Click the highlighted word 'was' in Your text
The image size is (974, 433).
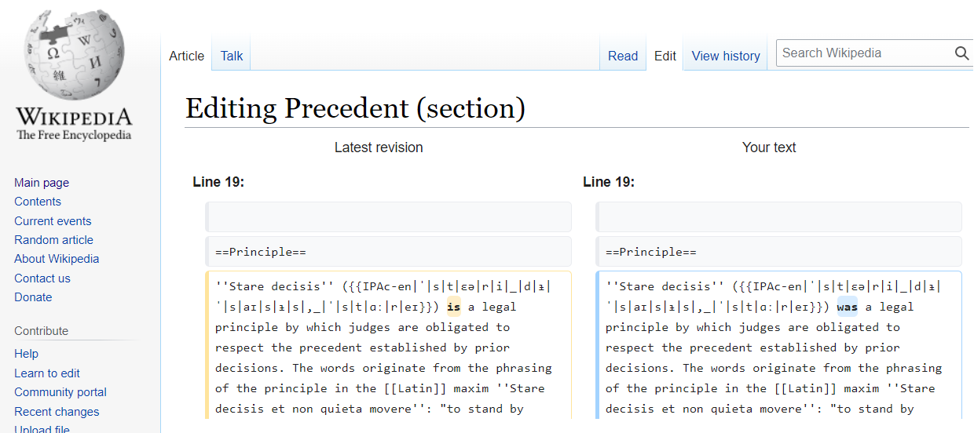click(x=848, y=307)
